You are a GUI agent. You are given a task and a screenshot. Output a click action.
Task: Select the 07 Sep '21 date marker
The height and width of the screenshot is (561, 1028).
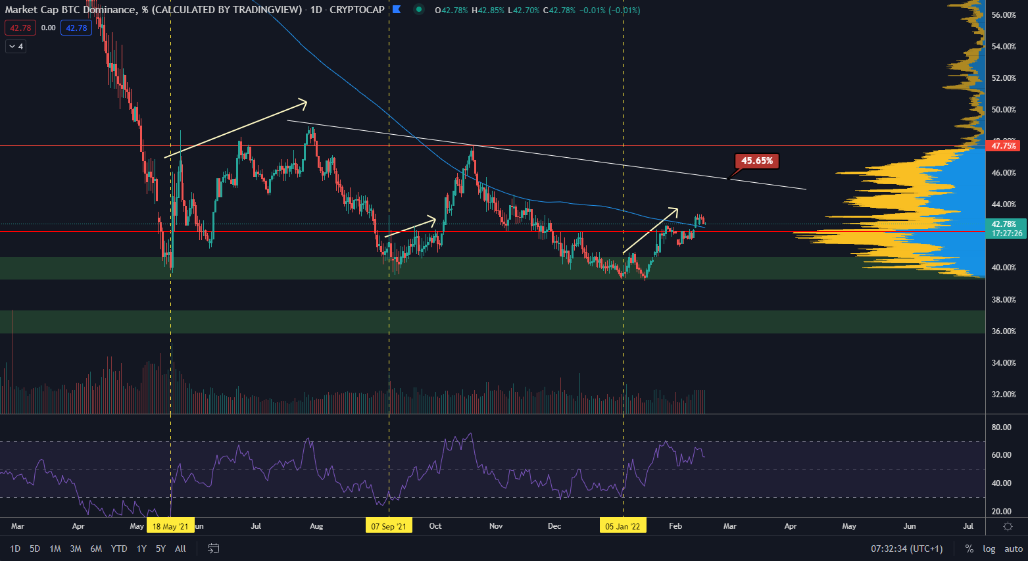click(x=389, y=526)
